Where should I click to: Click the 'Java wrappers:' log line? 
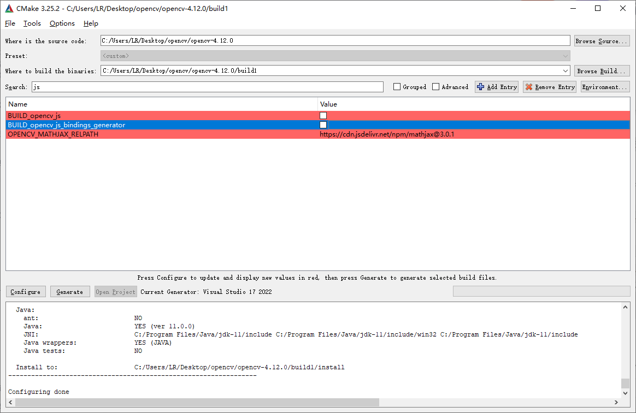click(98, 343)
